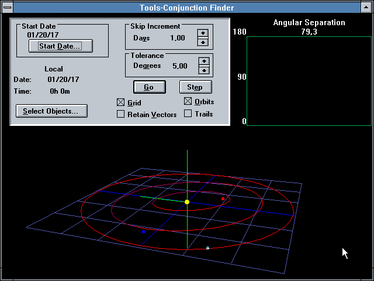Disable the Grid checkbox
Viewport: 374px width, 281px height.
click(121, 102)
